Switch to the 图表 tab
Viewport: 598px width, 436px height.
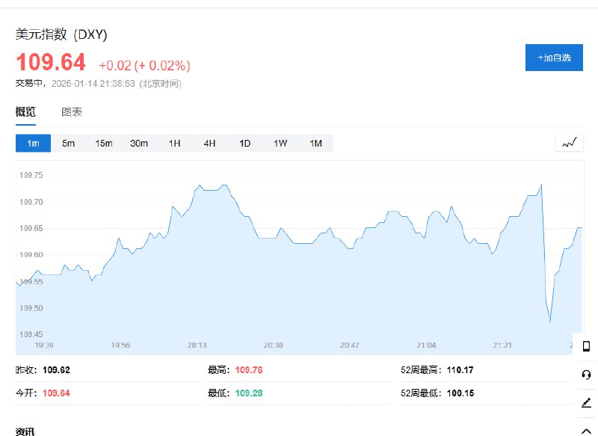72,111
